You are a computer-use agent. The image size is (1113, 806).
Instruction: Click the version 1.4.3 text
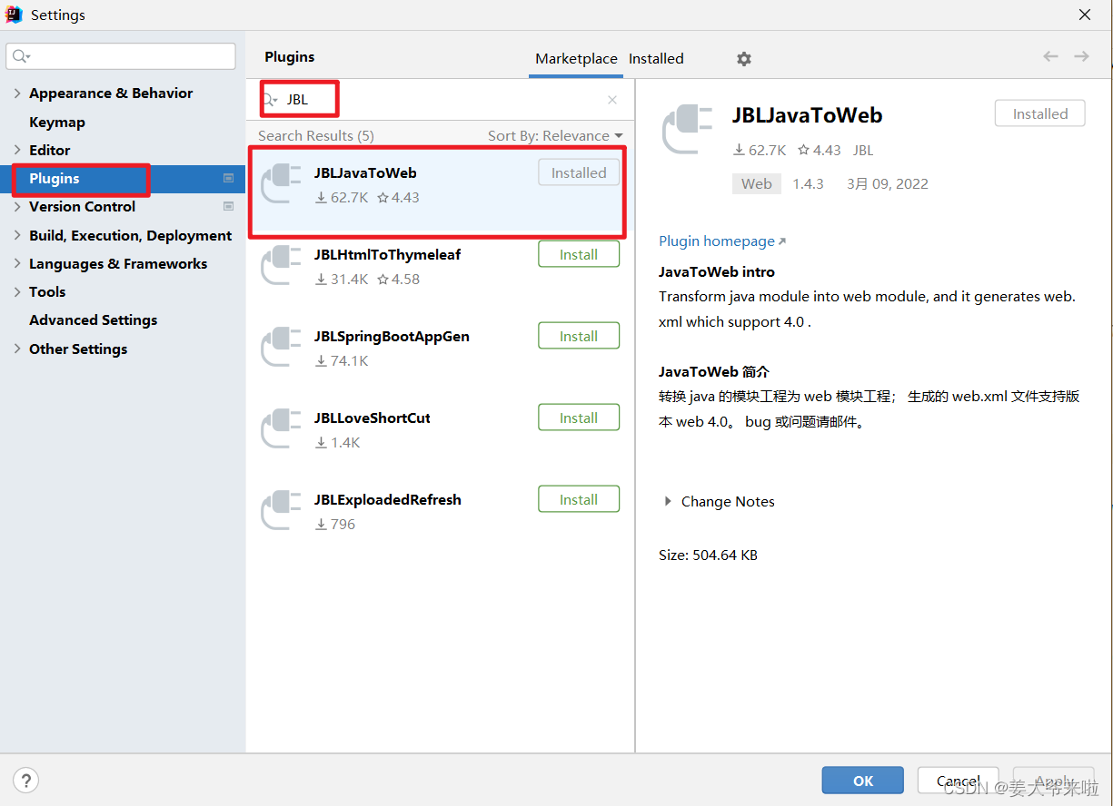tap(808, 184)
